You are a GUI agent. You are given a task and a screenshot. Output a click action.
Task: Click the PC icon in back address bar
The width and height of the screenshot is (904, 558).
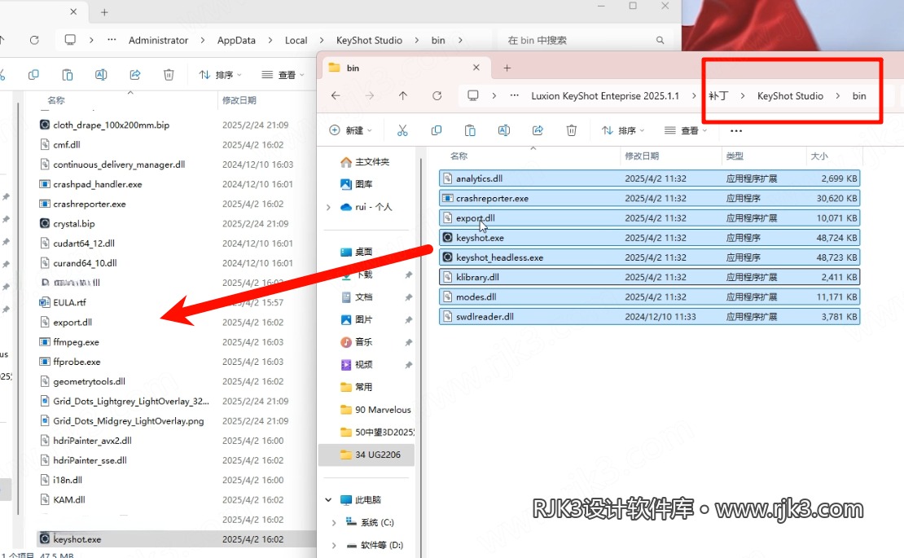click(70, 40)
